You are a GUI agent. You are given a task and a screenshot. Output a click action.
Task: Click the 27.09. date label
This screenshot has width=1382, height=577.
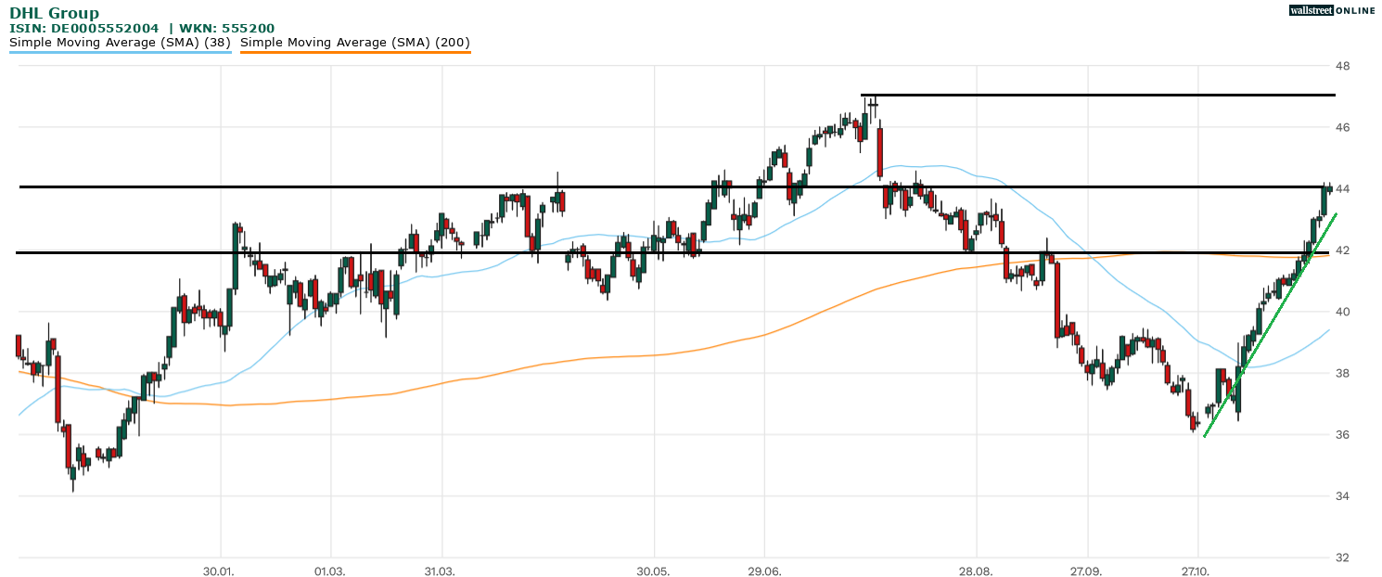(1086, 571)
